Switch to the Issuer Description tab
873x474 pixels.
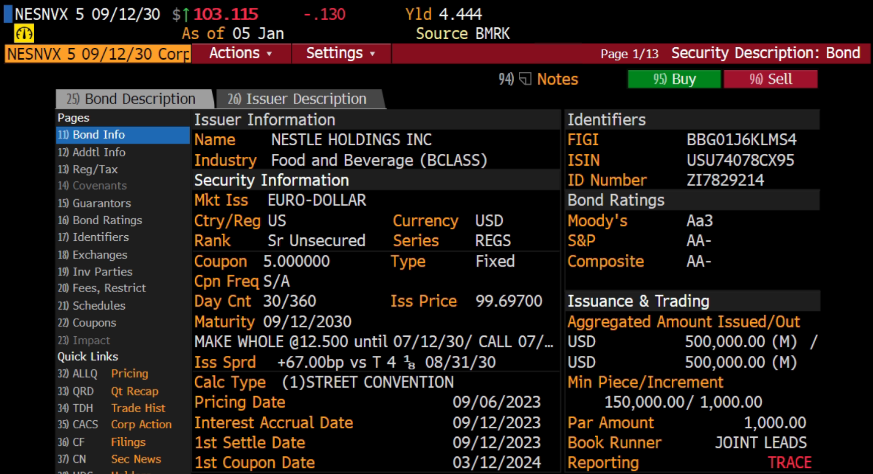pyautogui.click(x=300, y=99)
